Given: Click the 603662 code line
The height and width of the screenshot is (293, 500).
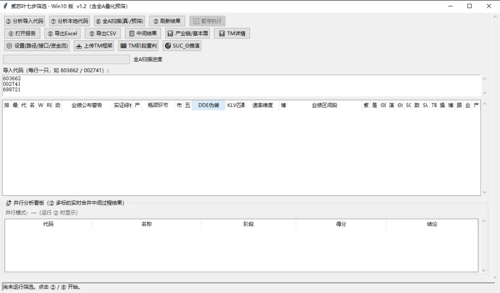Looking at the screenshot, I should tap(12, 78).
